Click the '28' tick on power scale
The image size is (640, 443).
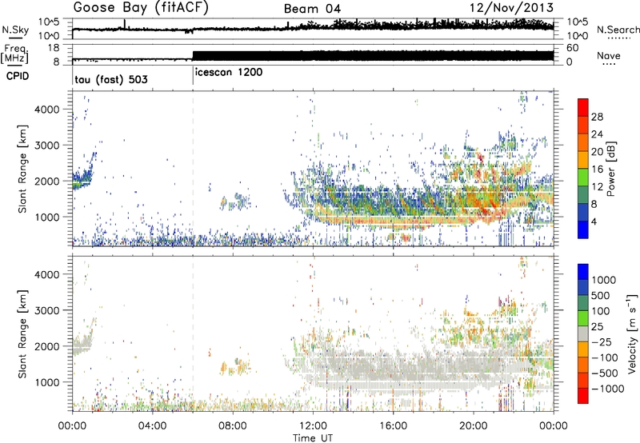[x=597, y=117]
